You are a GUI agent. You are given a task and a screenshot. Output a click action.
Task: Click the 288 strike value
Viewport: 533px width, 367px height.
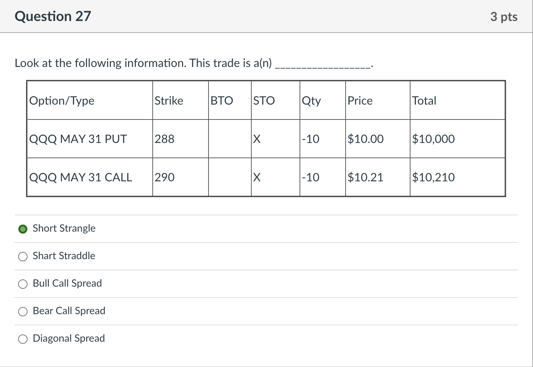click(165, 139)
